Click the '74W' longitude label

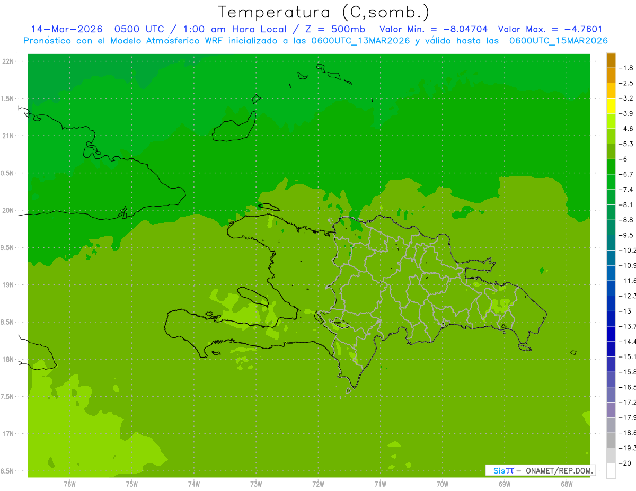(194, 484)
